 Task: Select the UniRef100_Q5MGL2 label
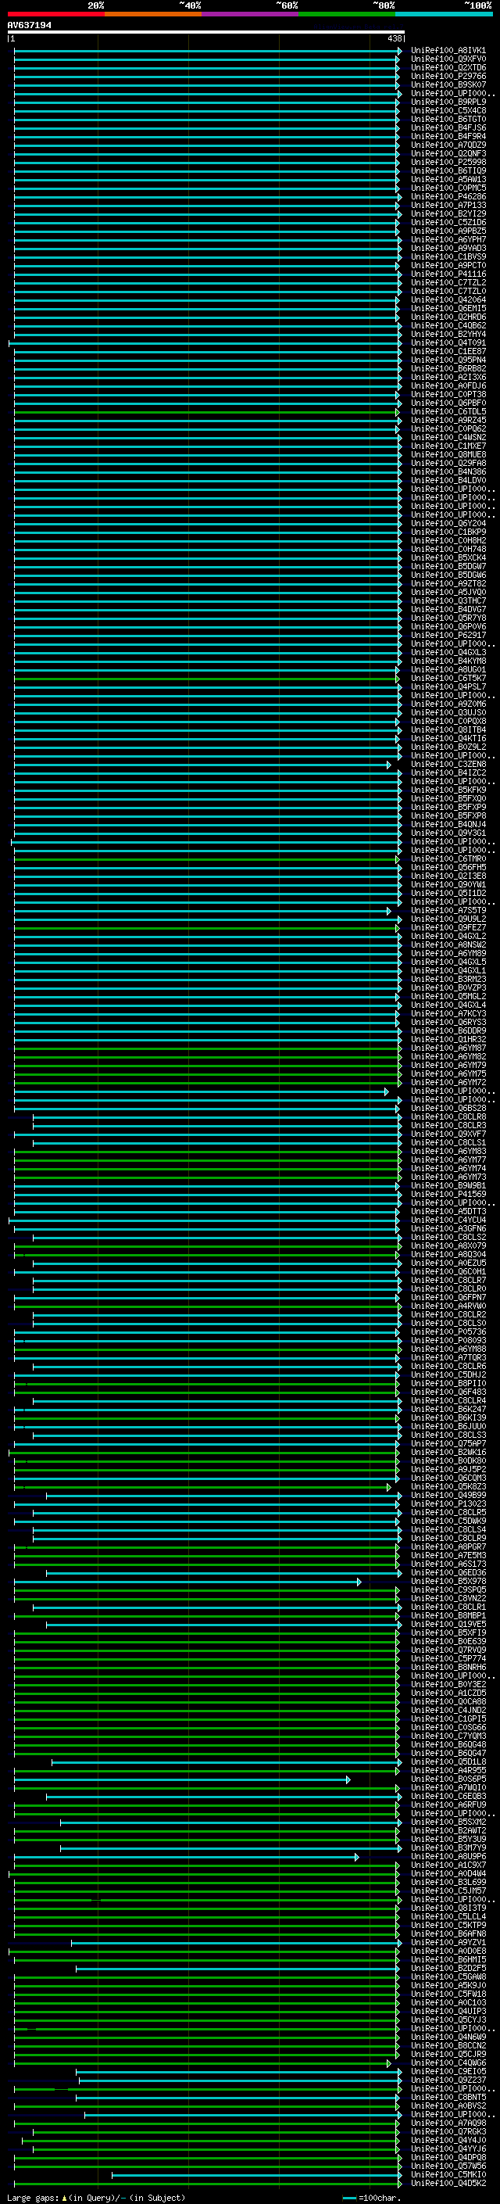(x=448, y=997)
